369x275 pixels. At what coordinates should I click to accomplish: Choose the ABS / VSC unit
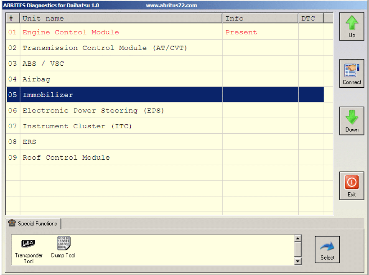43,64
